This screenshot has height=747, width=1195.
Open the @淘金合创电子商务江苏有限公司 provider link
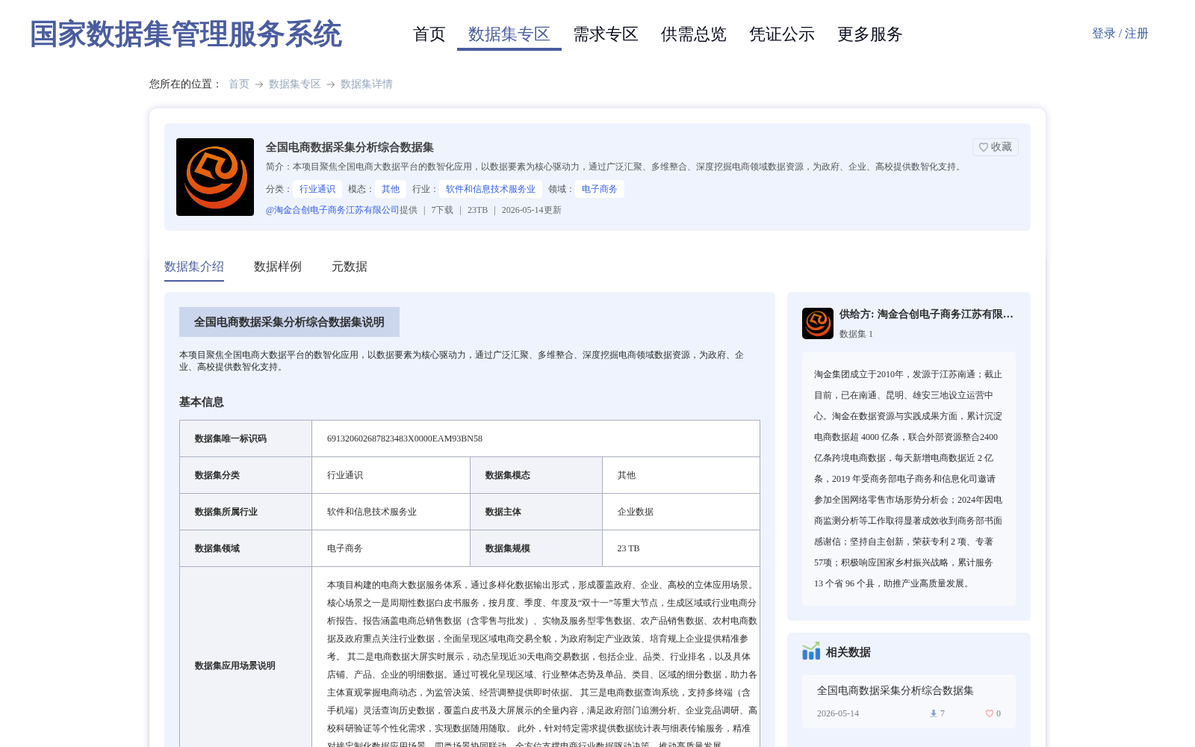pos(332,210)
